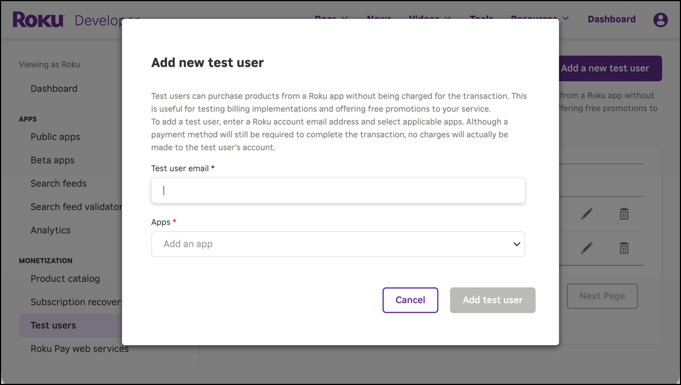Click the Cancel button
This screenshot has height=385, width=681.
(x=410, y=300)
